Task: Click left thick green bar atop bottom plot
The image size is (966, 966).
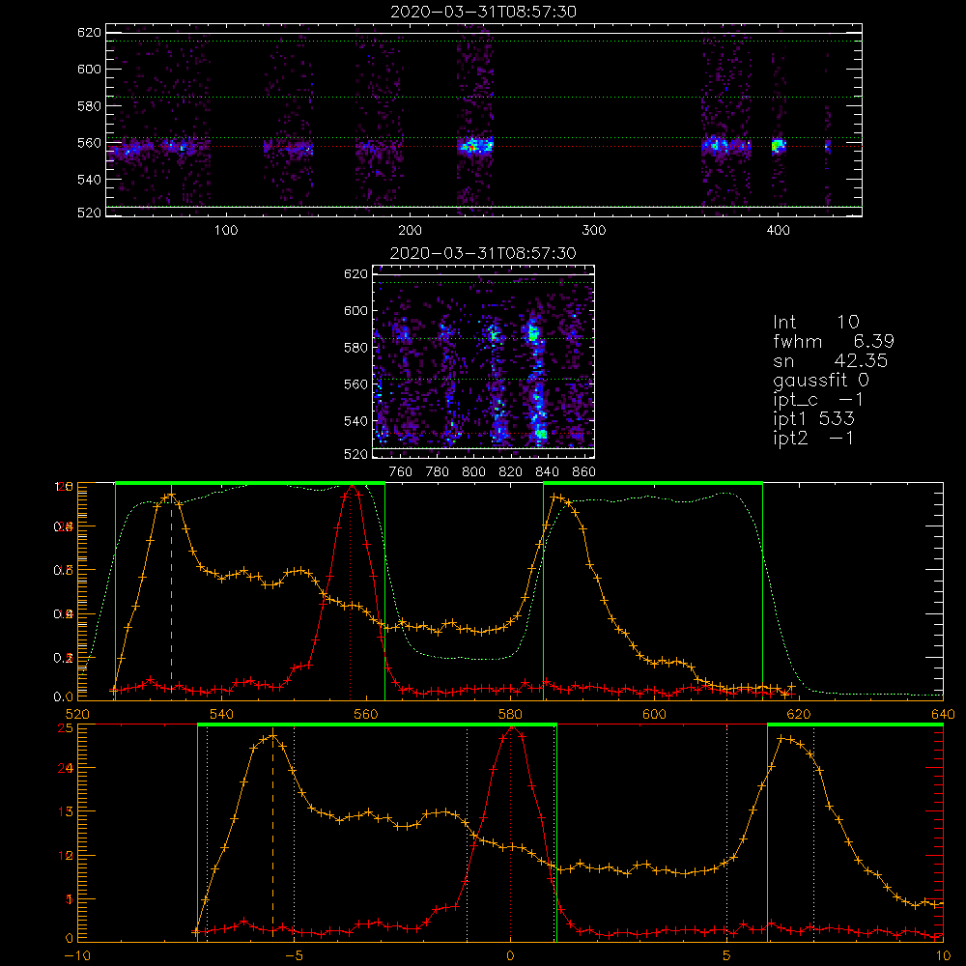Action: coord(377,724)
